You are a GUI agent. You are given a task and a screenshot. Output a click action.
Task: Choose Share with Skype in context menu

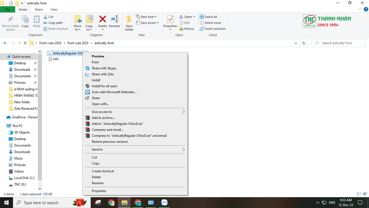(x=104, y=68)
